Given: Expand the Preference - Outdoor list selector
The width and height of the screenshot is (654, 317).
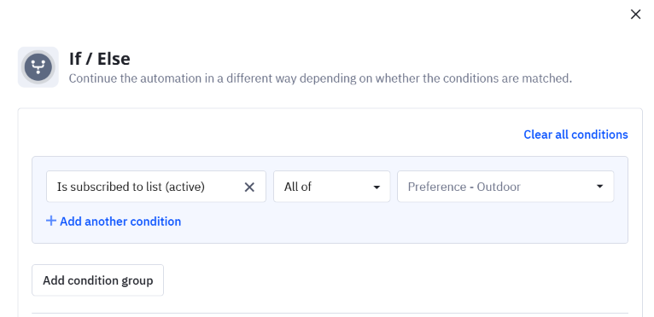Looking at the screenshot, I should (505, 187).
